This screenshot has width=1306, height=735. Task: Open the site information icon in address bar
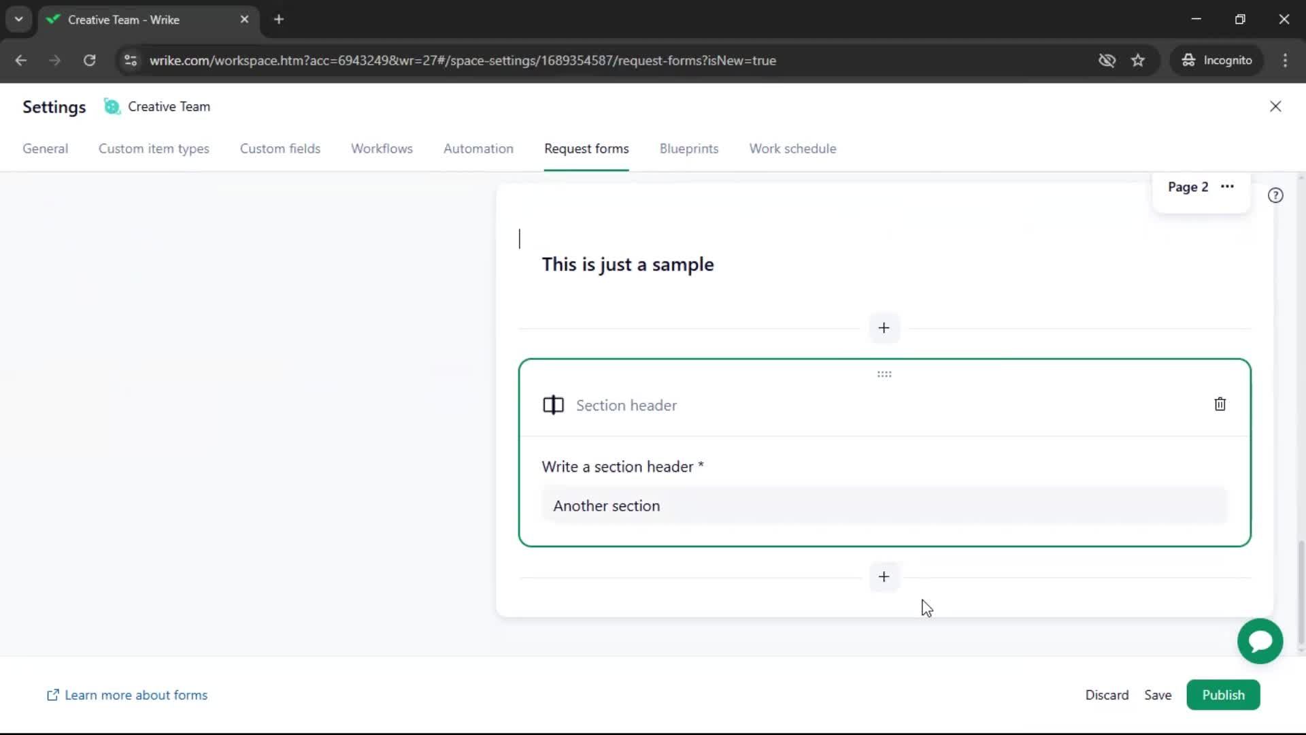click(131, 61)
